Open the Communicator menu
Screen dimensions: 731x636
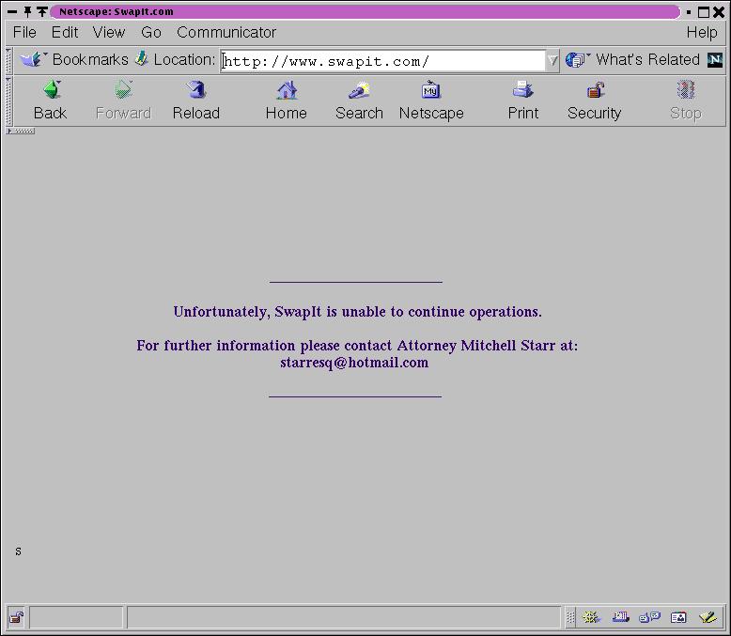[226, 32]
